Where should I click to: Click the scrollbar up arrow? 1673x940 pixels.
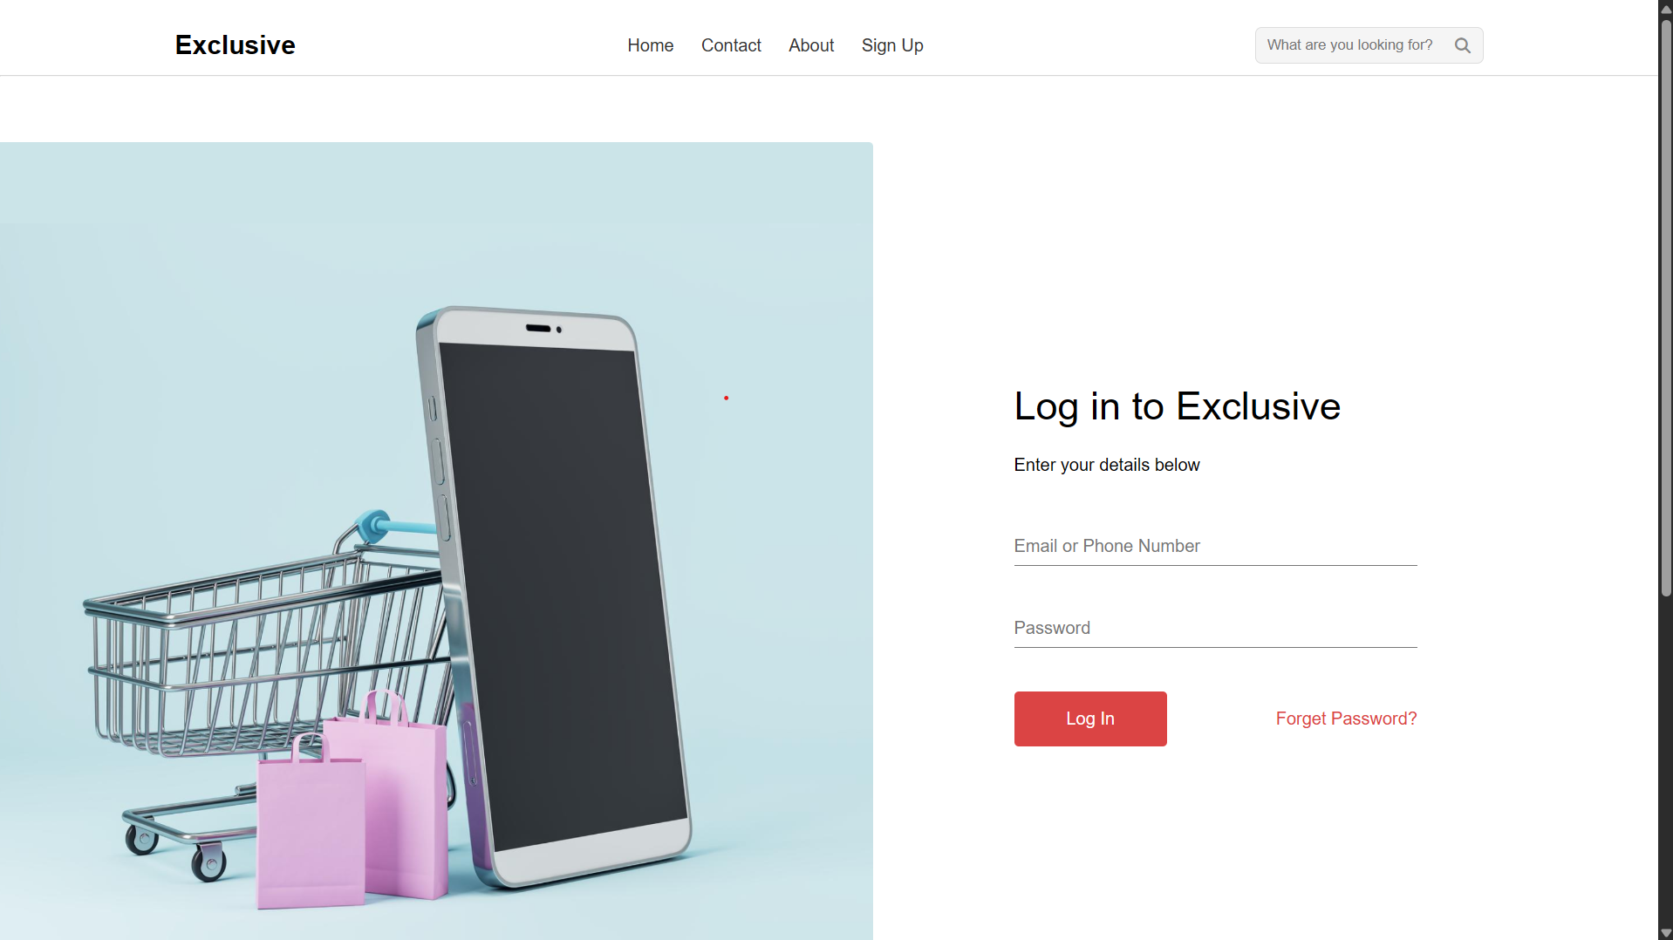tap(1665, 8)
